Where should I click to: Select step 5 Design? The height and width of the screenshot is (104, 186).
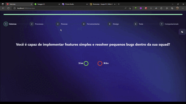point(113,24)
